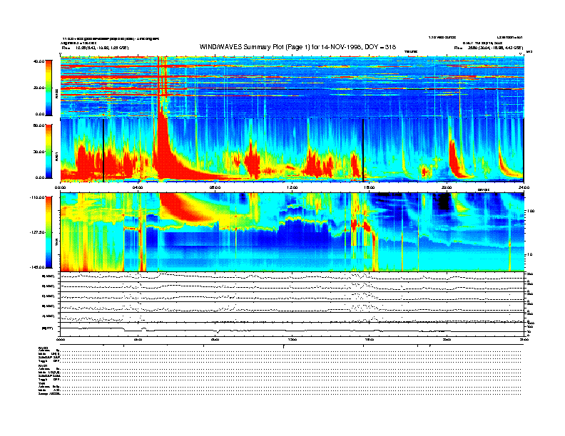The image size is (565, 436).
Task: Click the WIND/WAVES Summary Plot title
Action: (297, 47)
